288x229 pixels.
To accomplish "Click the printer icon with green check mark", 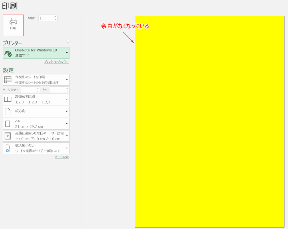I will pos(8,54).
